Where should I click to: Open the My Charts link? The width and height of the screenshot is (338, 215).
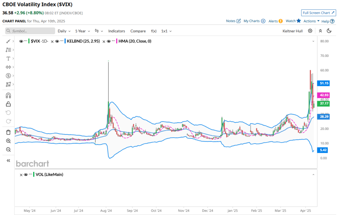pyautogui.click(x=254, y=21)
